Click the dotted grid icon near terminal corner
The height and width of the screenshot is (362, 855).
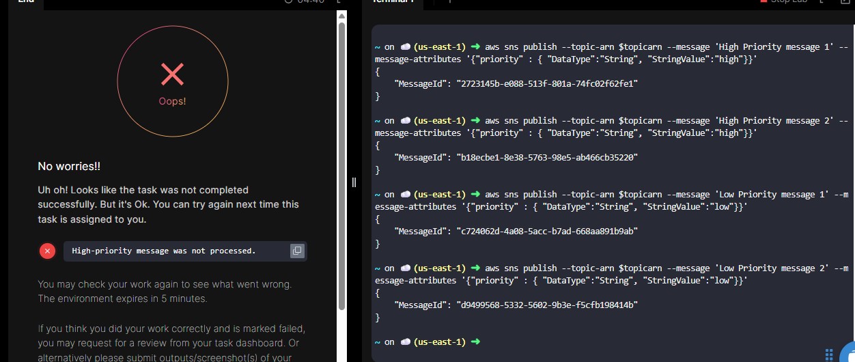(829, 354)
